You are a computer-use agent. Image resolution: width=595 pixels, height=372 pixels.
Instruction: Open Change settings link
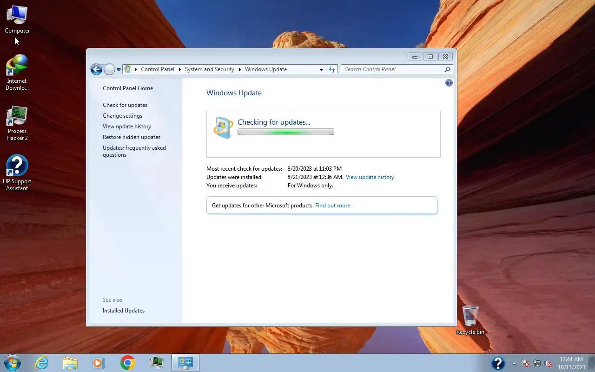(123, 116)
